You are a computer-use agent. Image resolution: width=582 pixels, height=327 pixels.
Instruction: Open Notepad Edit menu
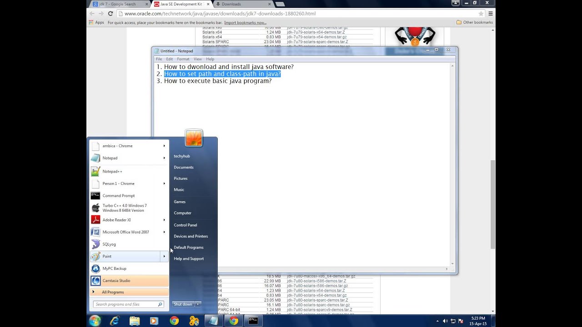pos(170,59)
